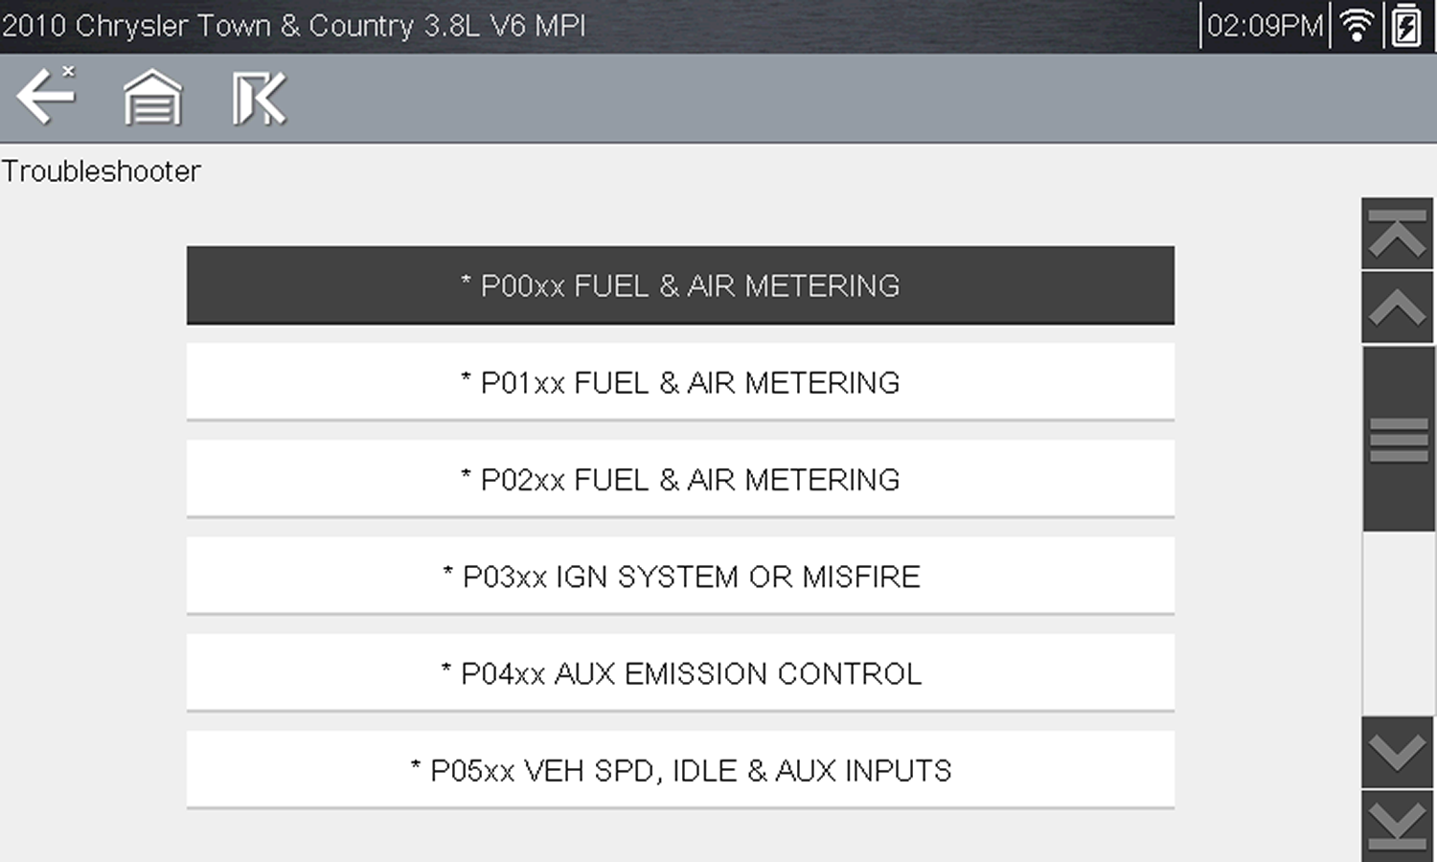Viewport: 1437px width, 862px height.
Task: Tap the back arrow icon
Action: 45,97
